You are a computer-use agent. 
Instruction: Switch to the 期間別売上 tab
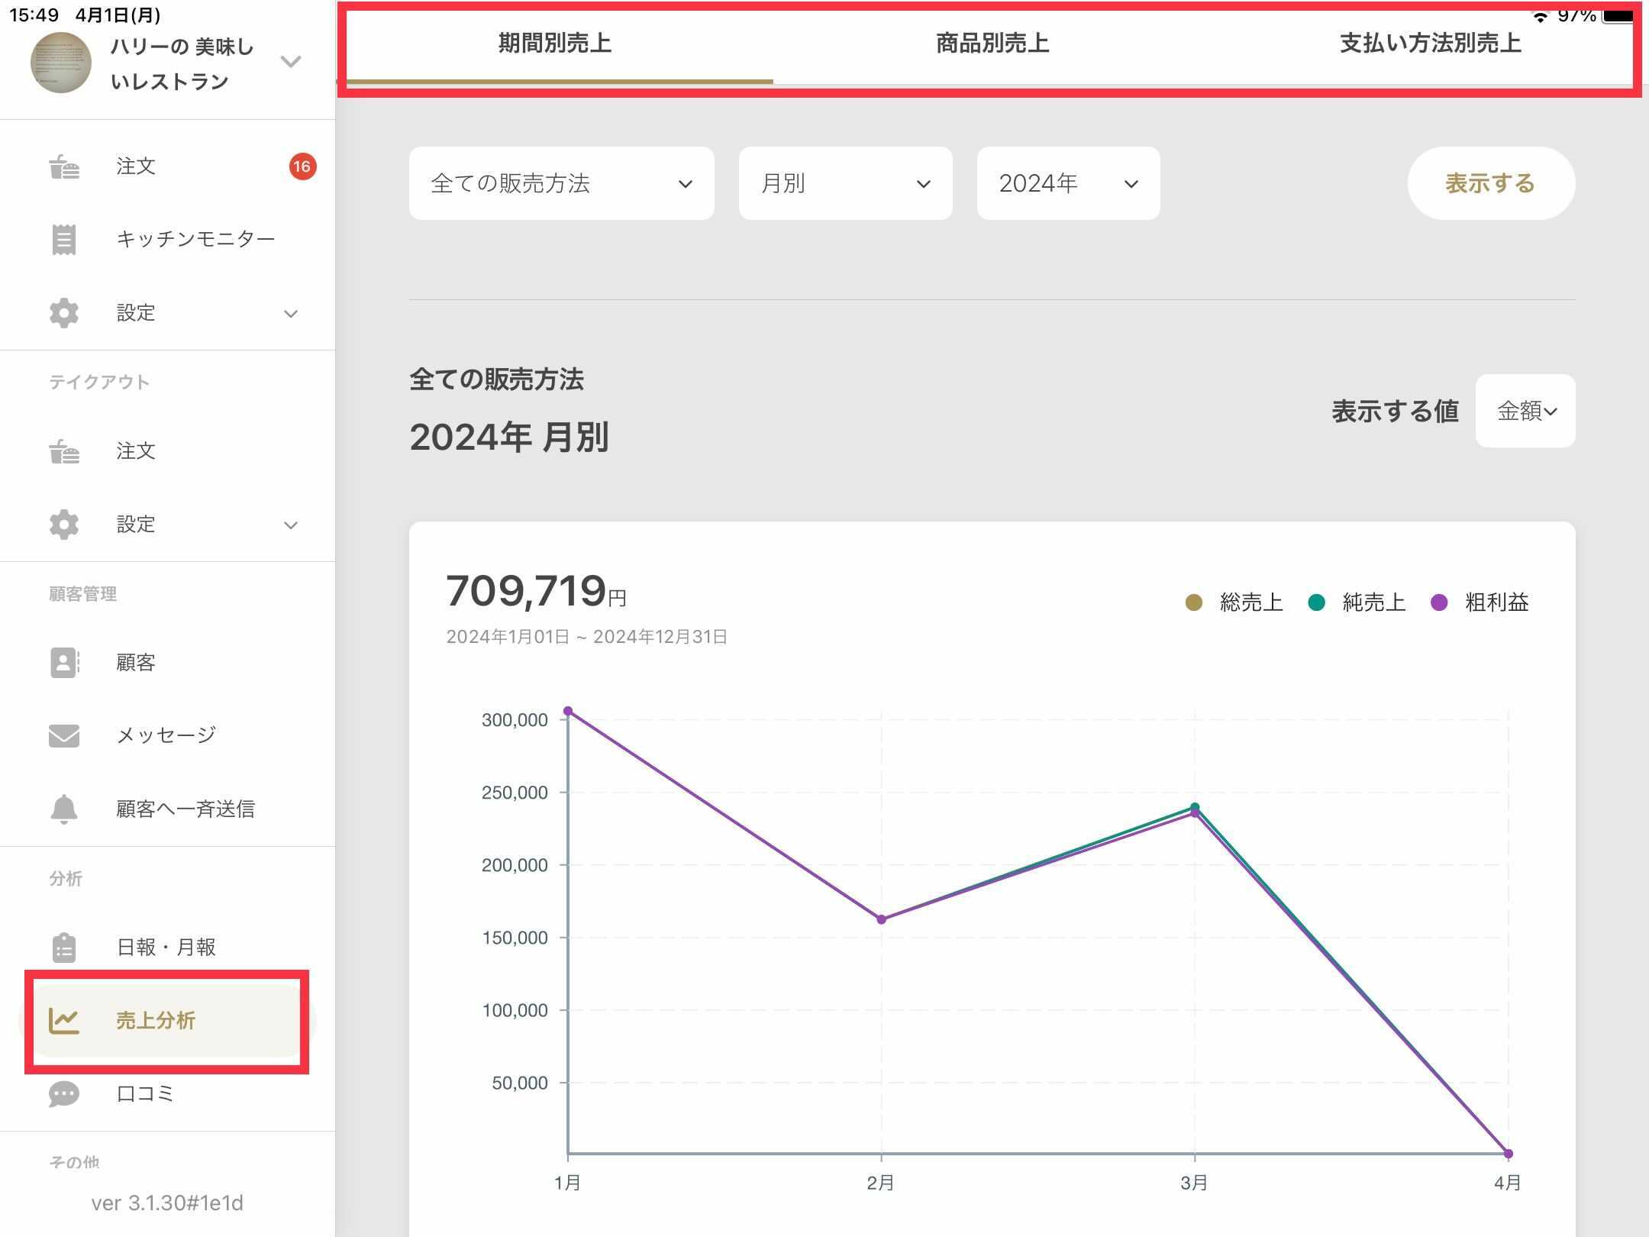[555, 44]
